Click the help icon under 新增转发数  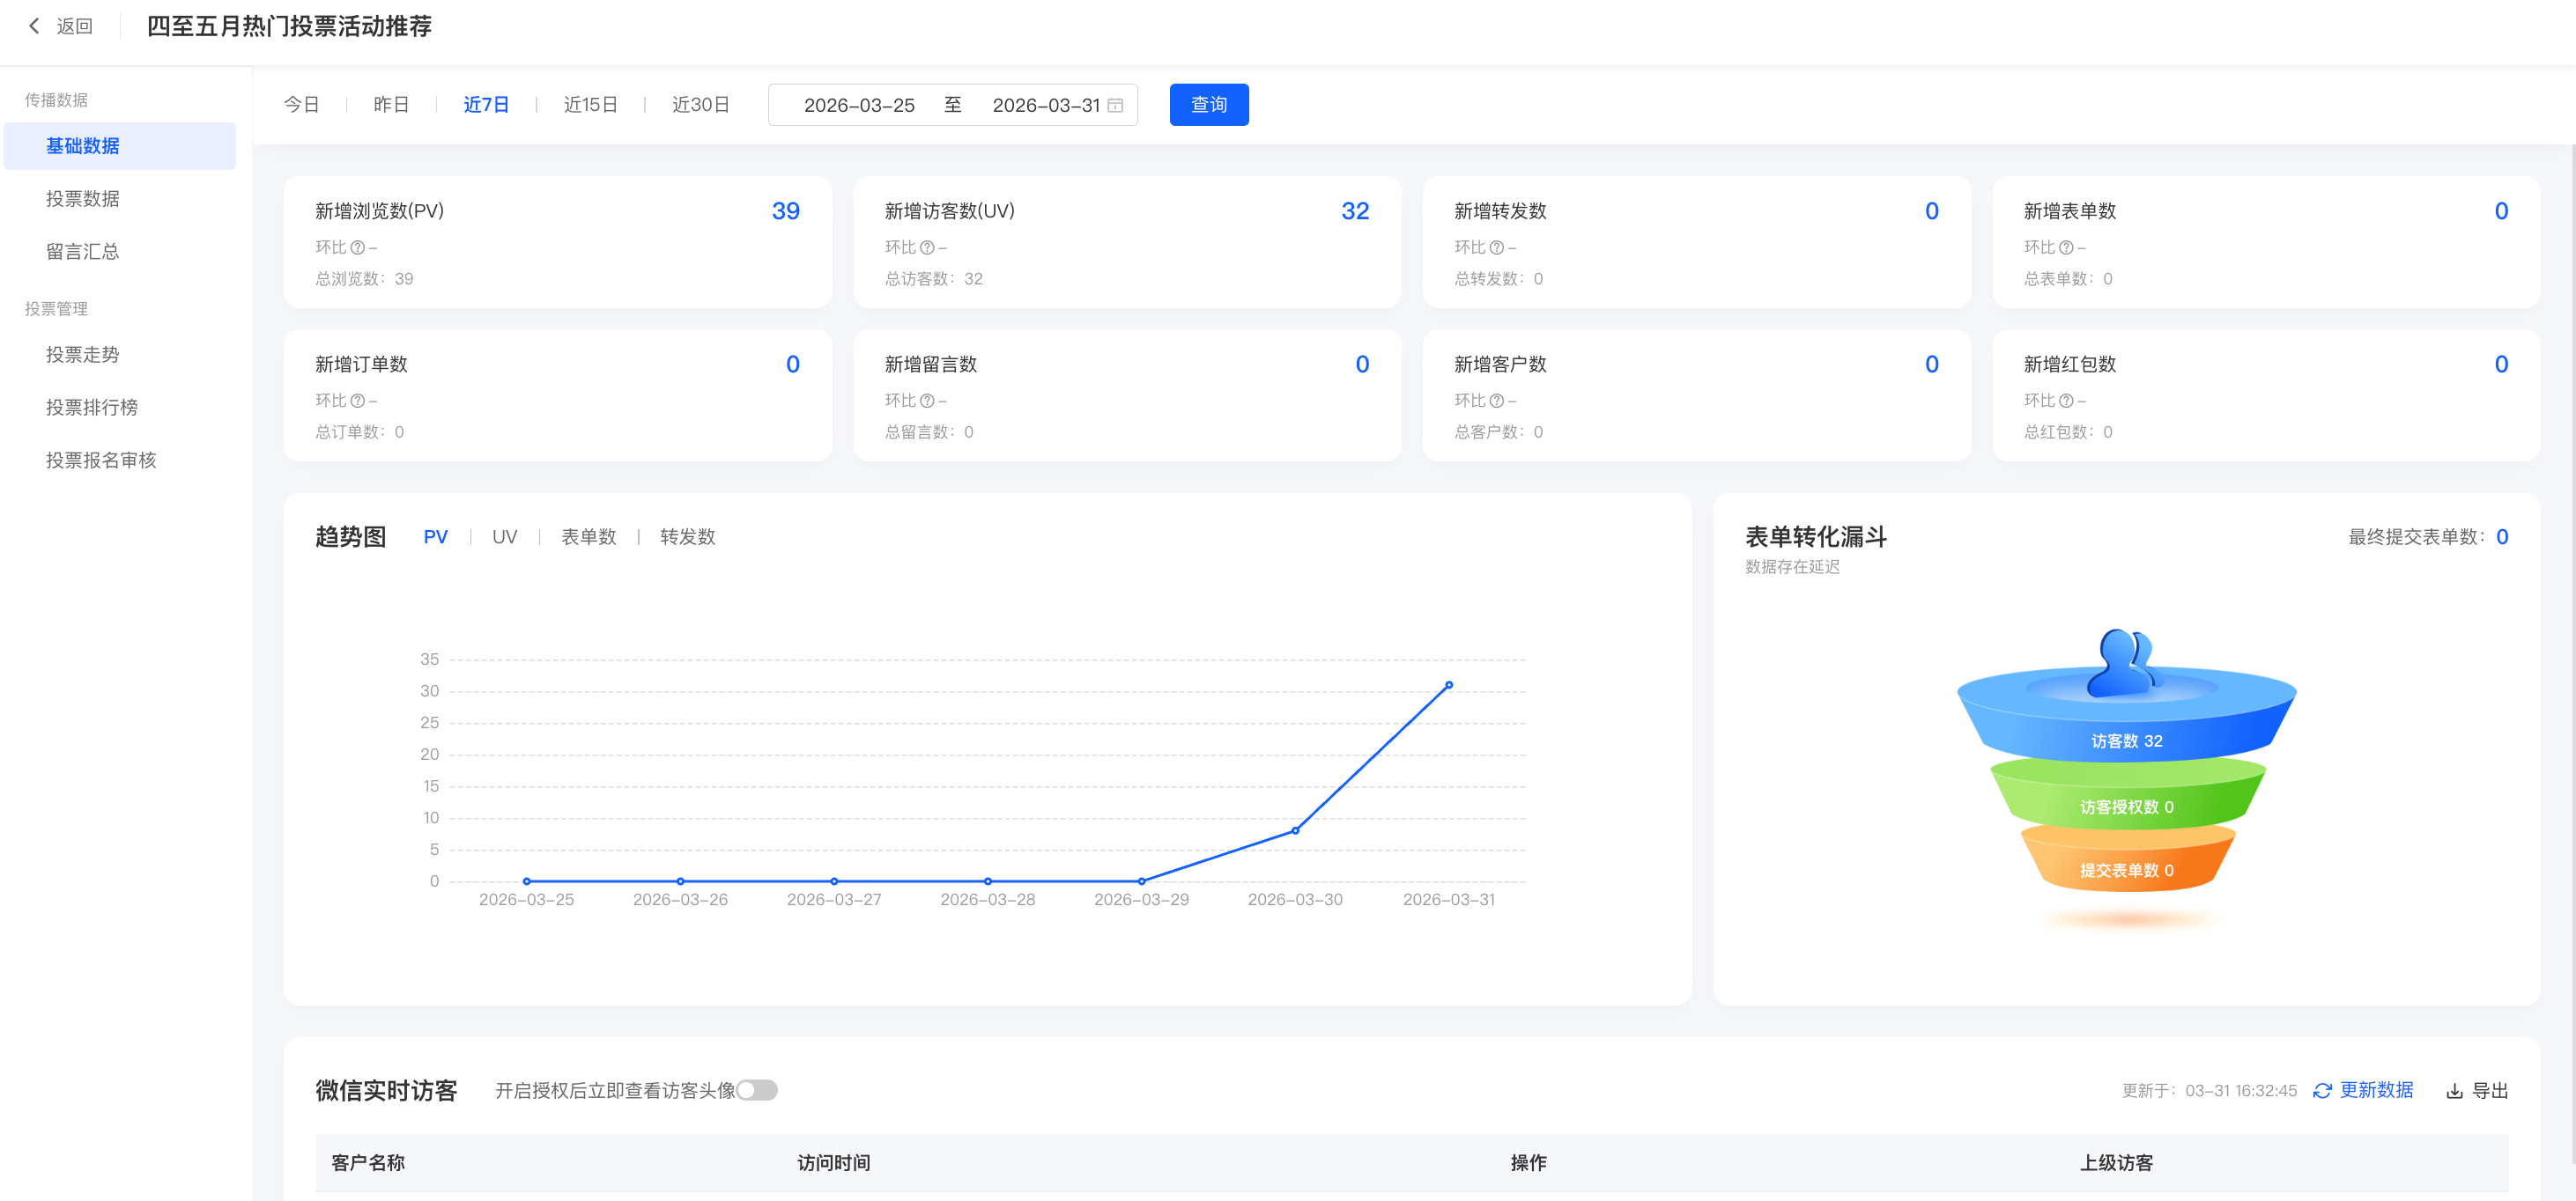point(1496,247)
